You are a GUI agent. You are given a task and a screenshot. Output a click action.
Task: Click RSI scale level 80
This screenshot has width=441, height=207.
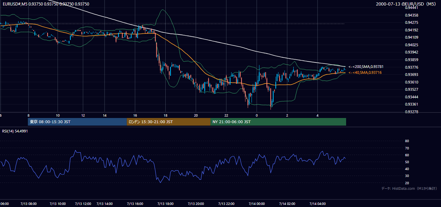click(407, 141)
